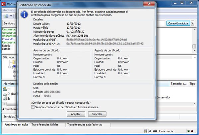This screenshot has width=199, height=135.
Task: Click the 'RSA con 2048 bits' value
Action: [x=77, y=36]
